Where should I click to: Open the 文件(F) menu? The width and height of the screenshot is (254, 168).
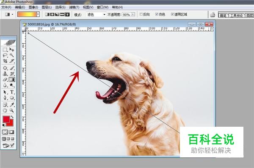[x=6, y=8]
